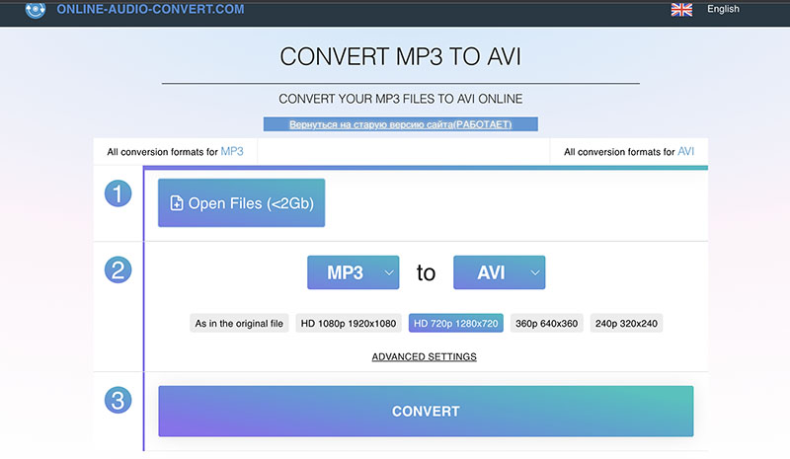The height and width of the screenshot is (459, 790).
Task: Select 240p 320x240 resolution
Action: [x=626, y=324]
